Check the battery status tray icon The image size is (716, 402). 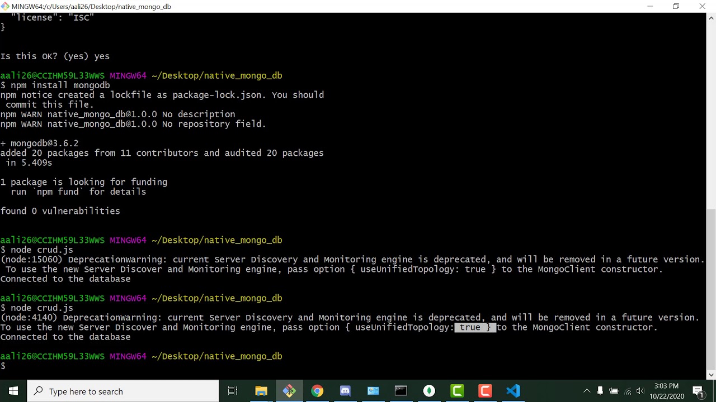click(614, 391)
